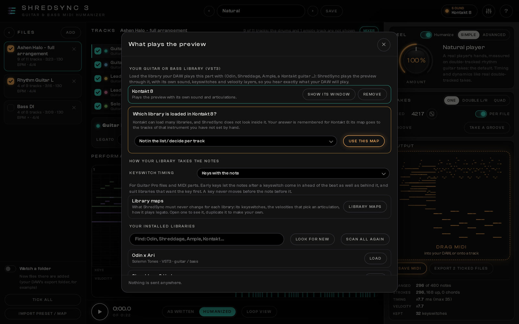Viewport: 519px width, 324px height.
Task: Switch to Advanced feel mode
Action: (494, 35)
